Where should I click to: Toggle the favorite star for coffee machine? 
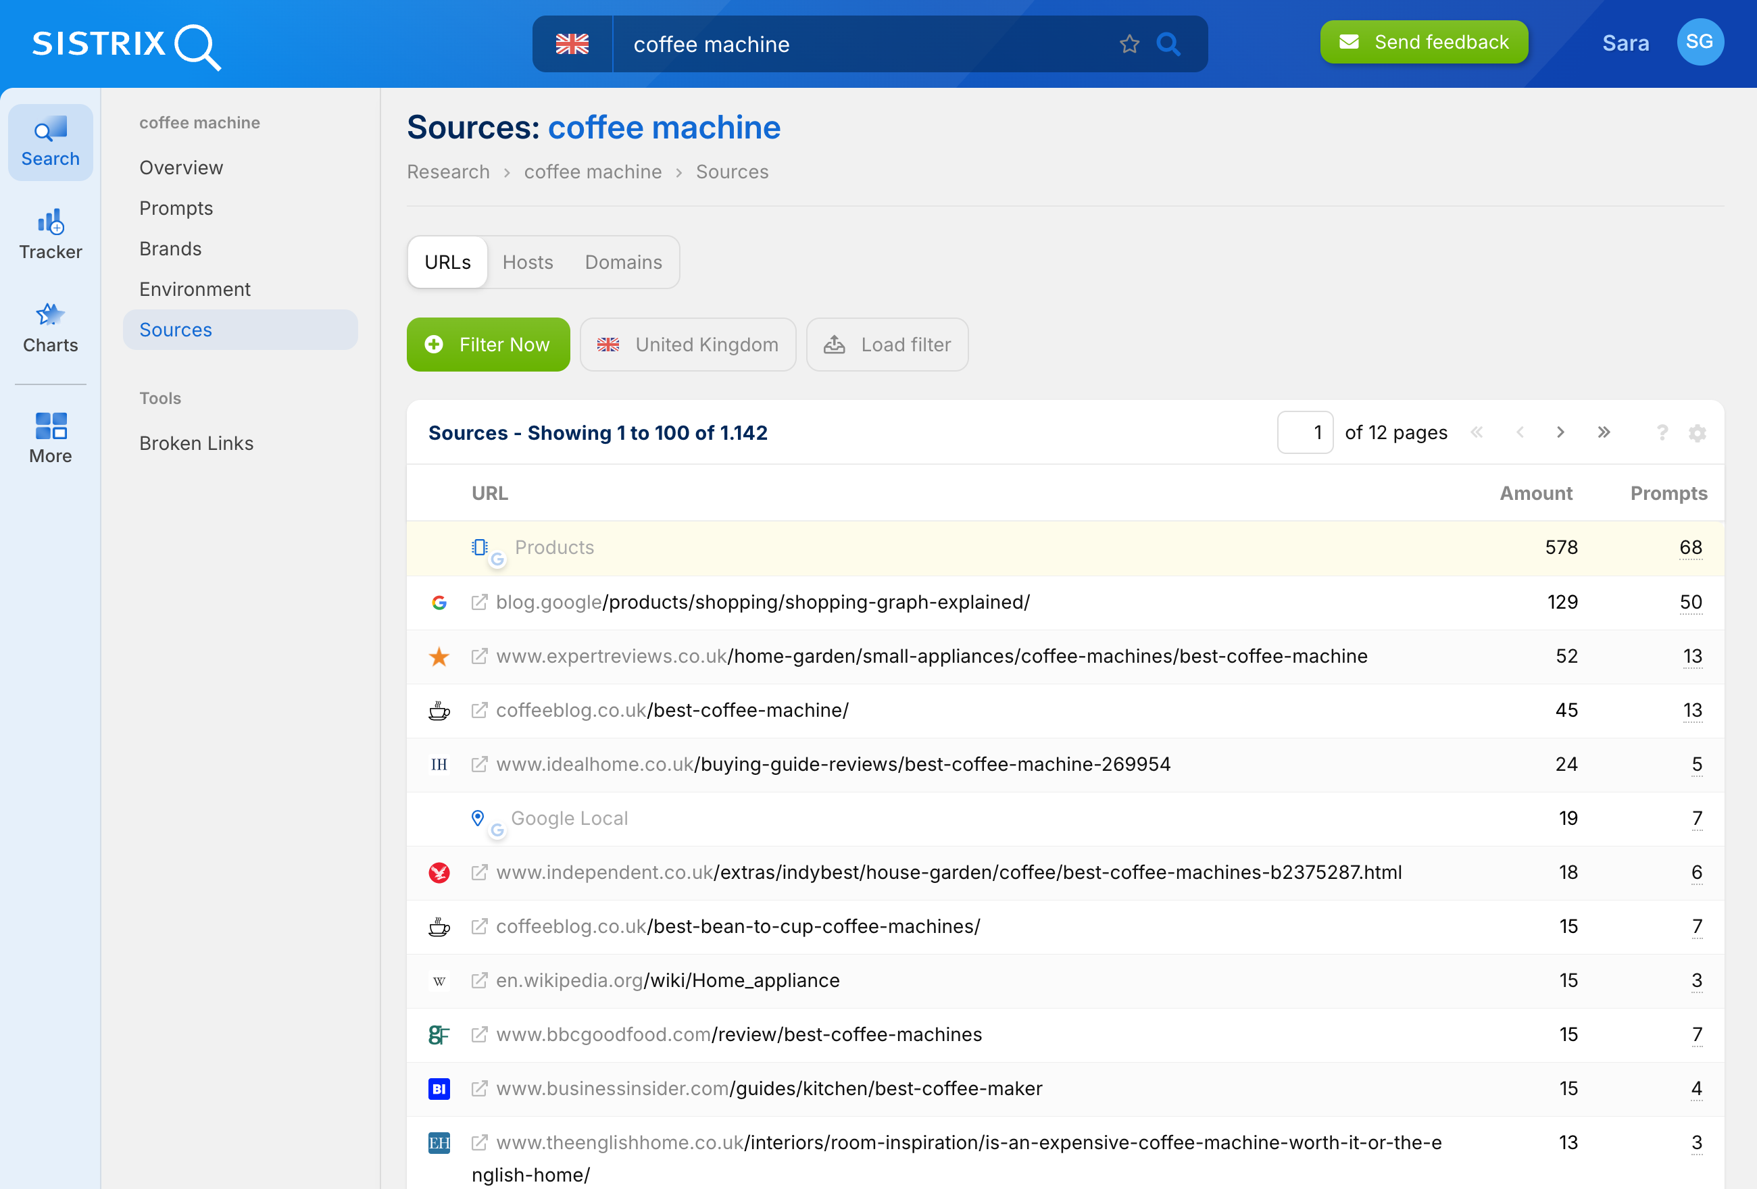coord(1129,44)
